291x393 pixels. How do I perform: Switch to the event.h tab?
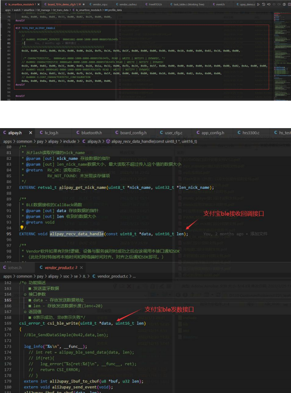pyautogui.click(x=219, y=4)
